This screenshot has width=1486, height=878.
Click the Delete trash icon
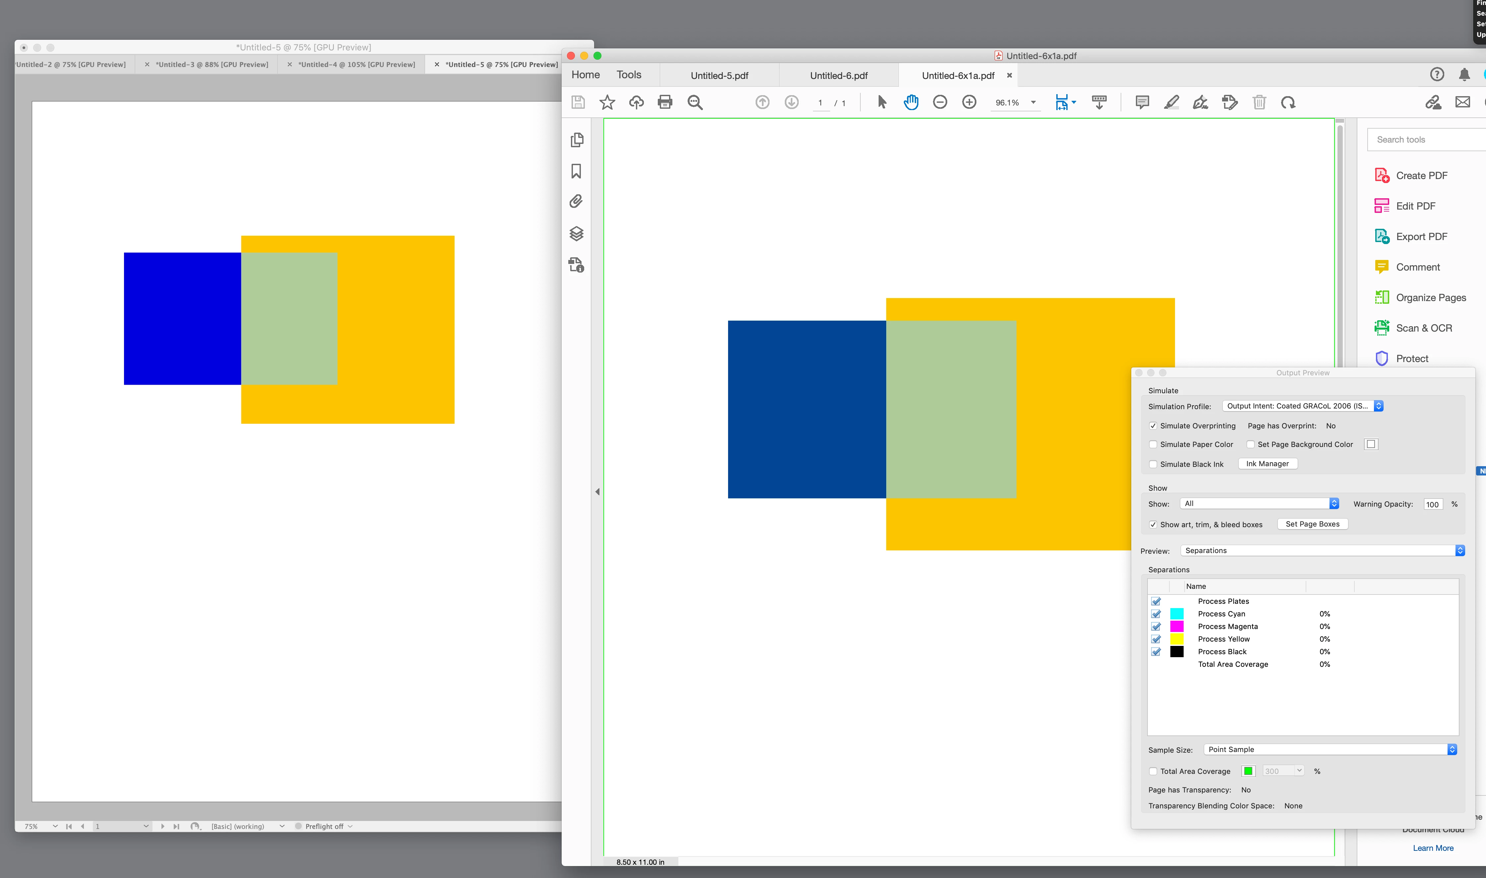1259,102
